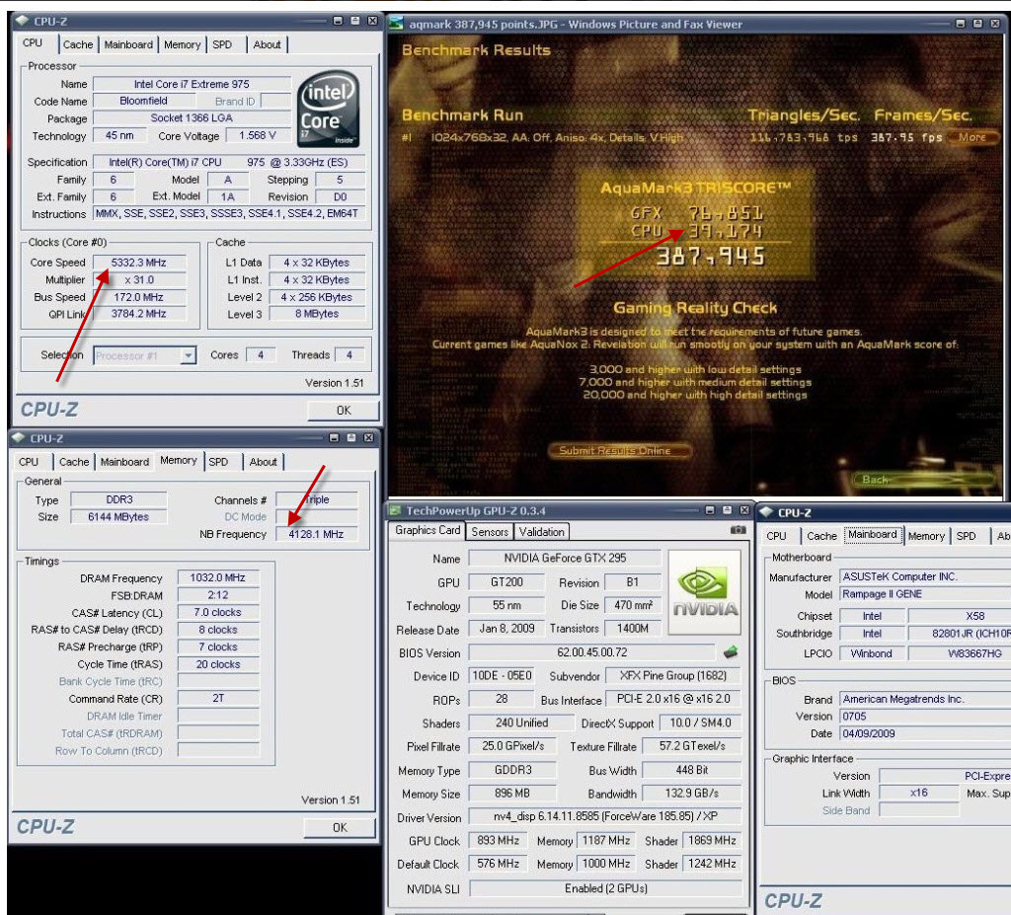
Task: Click the Command Rate value '2T'
Action: pos(218,698)
